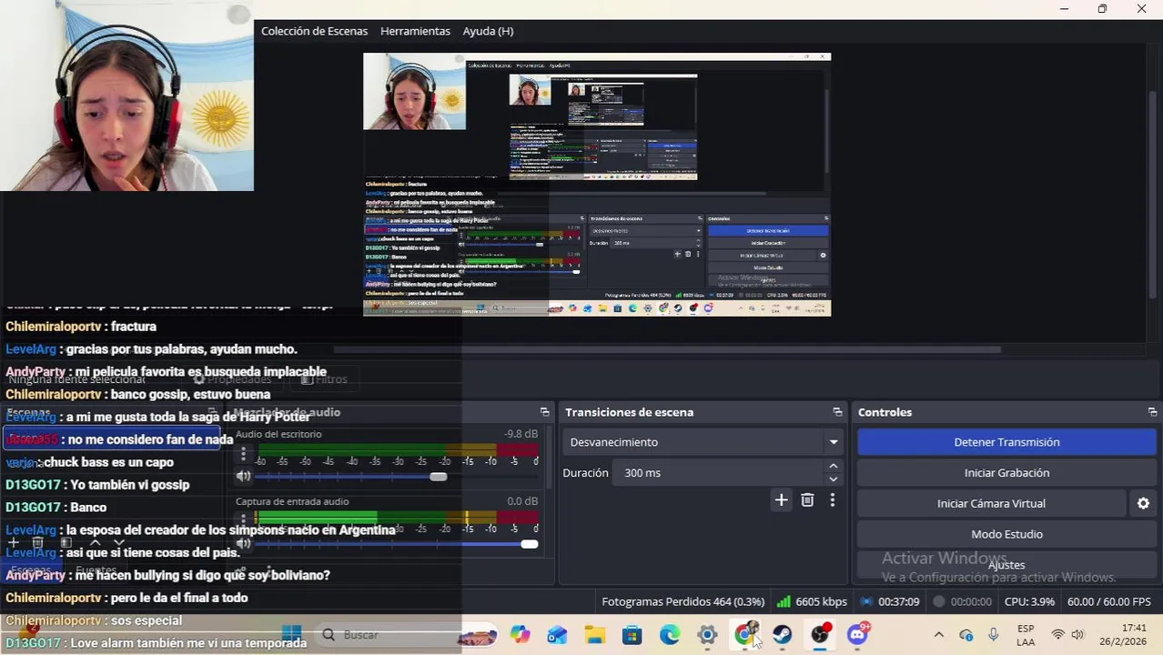Click Iniciar Cámara Virtual button
Viewport: 1163px width, 655px height.
991,503
